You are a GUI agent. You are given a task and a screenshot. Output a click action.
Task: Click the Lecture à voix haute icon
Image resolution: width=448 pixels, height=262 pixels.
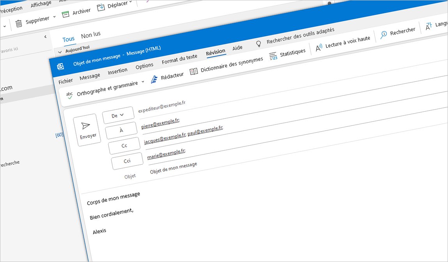pos(319,47)
